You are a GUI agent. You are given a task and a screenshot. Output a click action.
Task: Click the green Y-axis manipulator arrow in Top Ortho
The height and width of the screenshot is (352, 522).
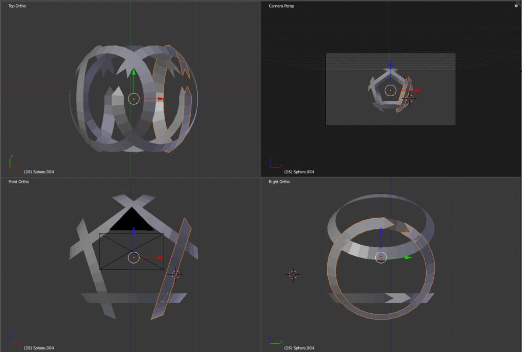pos(134,72)
